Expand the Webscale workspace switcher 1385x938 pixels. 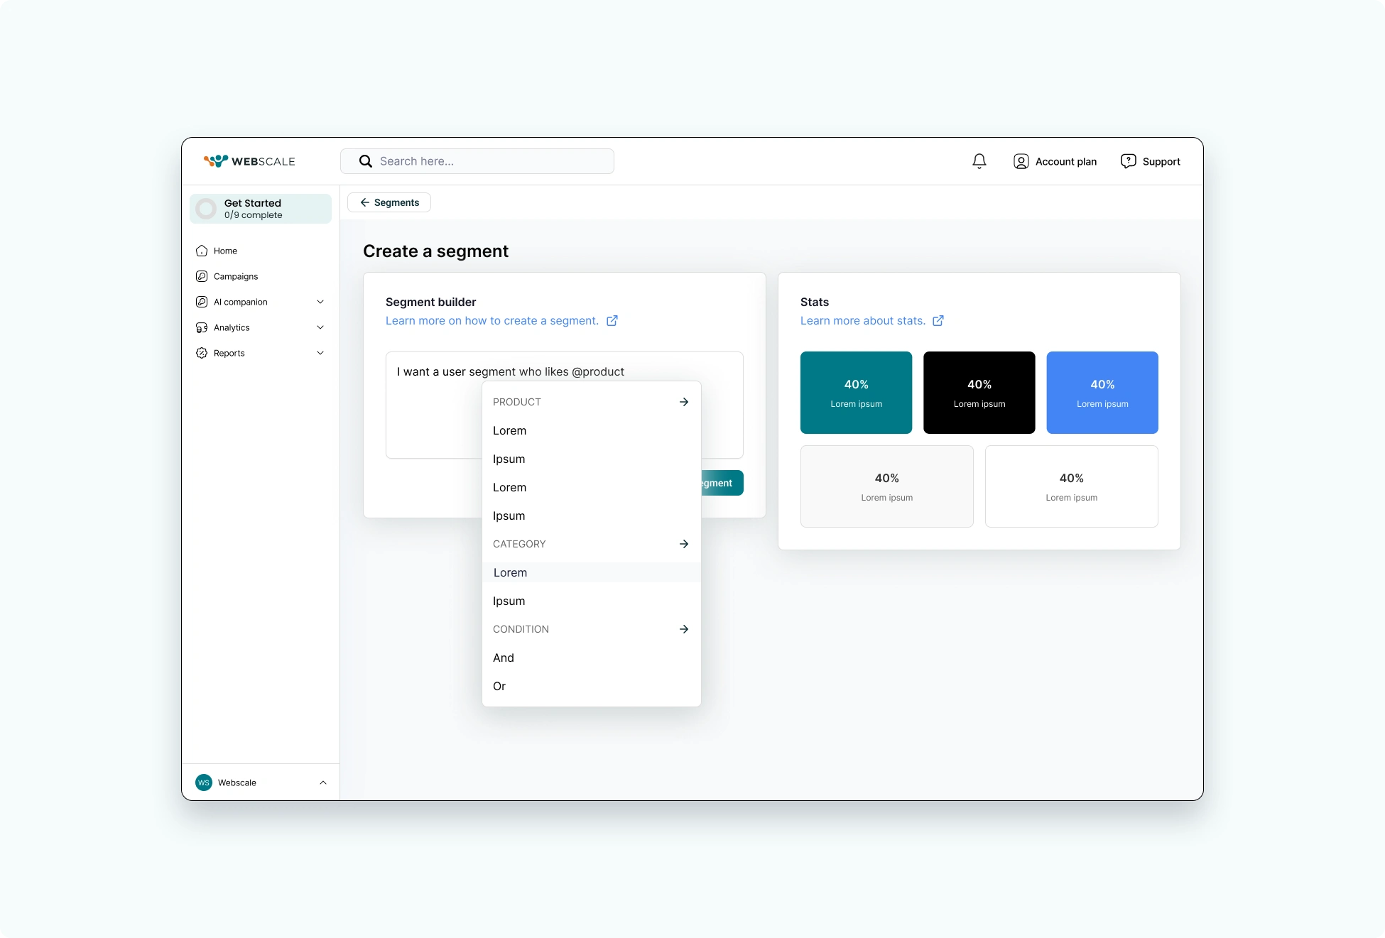pyautogui.click(x=323, y=782)
